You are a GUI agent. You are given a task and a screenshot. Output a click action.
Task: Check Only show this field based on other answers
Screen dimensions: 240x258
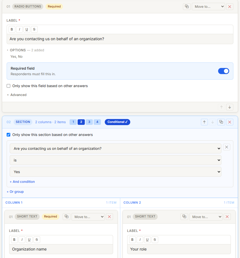tap(8, 86)
